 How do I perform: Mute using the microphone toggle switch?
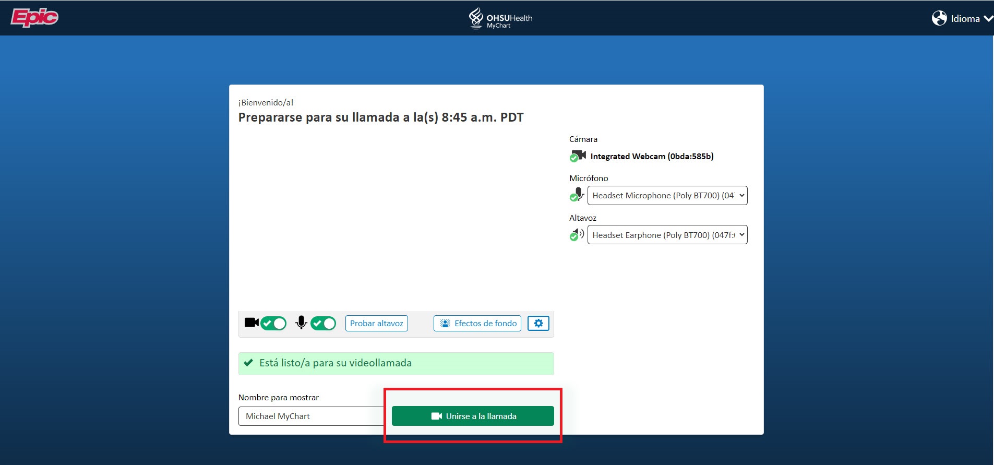[323, 324]
